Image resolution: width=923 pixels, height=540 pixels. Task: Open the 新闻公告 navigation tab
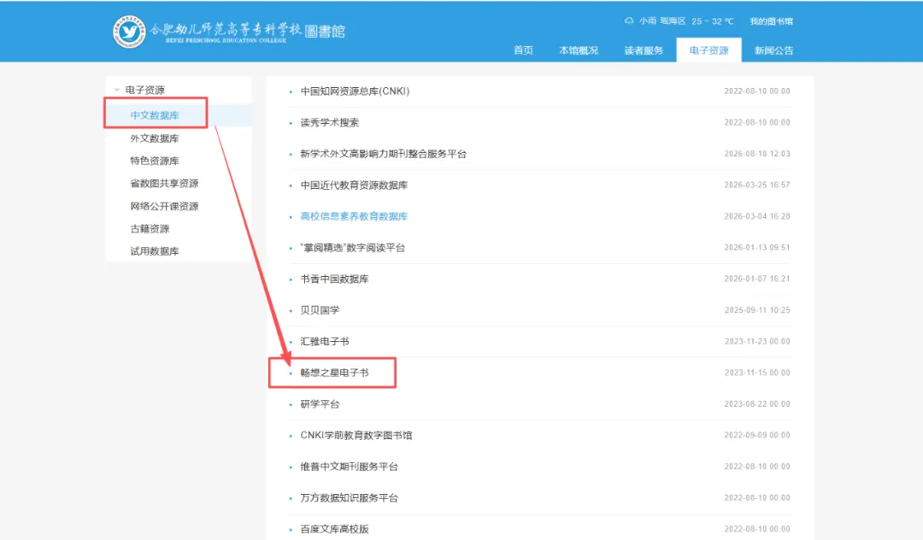(773, 50)
